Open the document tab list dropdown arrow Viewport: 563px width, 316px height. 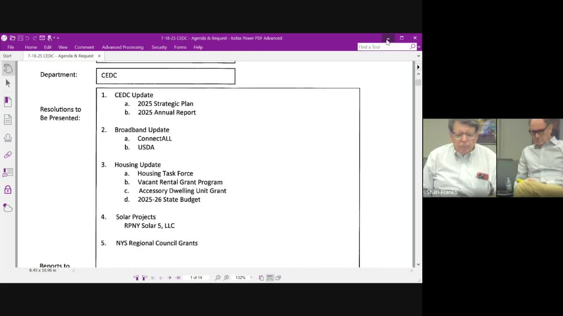point(418,56)
